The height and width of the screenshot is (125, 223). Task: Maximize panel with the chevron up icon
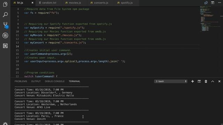(x=213, y=81)
